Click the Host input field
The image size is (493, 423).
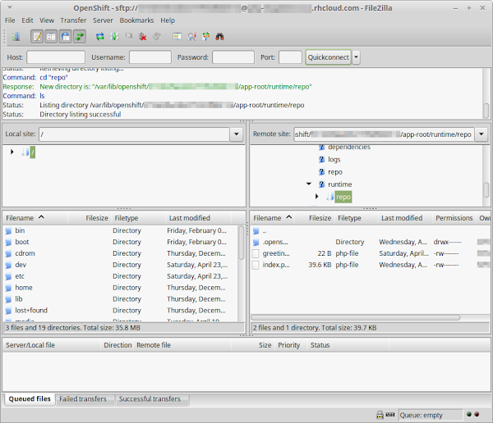coord(56,57)
